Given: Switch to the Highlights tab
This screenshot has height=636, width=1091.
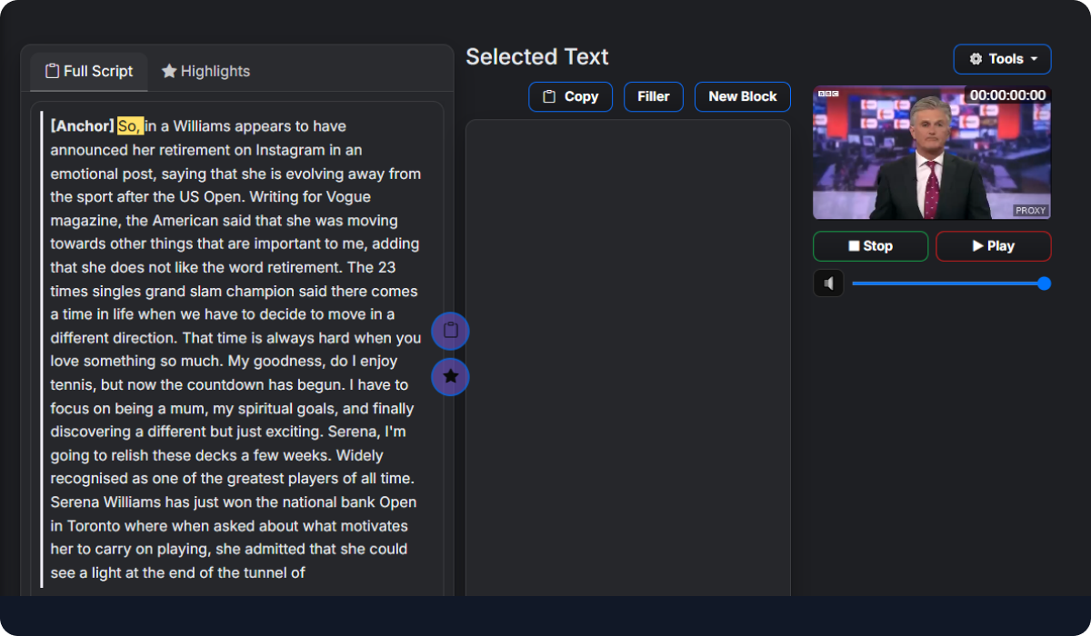Looking at the screenshot, I should click(205, 71).
